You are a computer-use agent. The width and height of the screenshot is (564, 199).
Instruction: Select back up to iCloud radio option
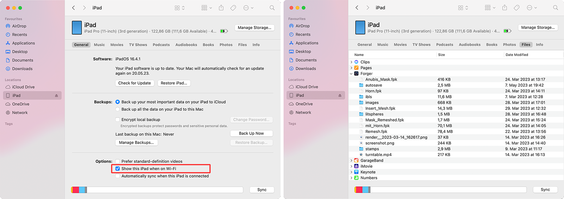coord(118,102)
